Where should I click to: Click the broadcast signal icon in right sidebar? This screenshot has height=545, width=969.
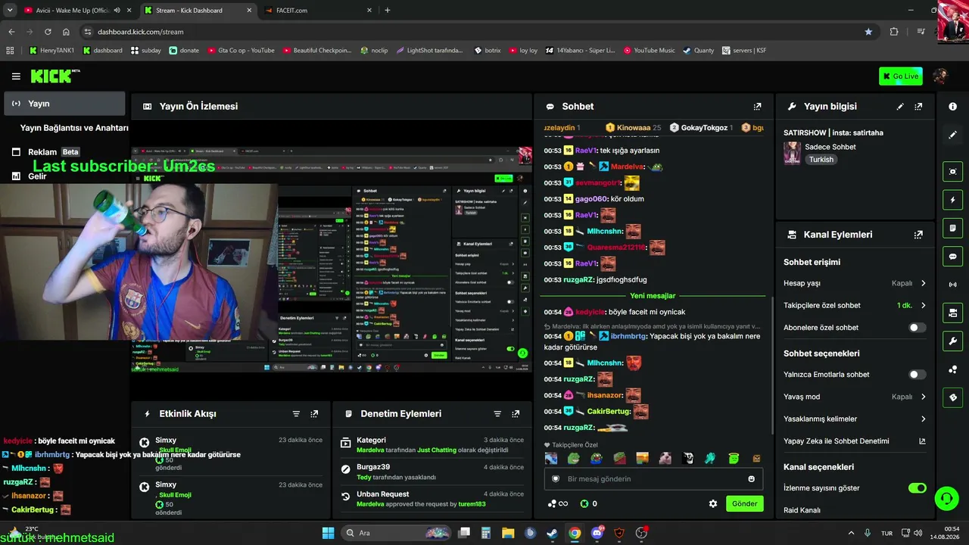952,285
